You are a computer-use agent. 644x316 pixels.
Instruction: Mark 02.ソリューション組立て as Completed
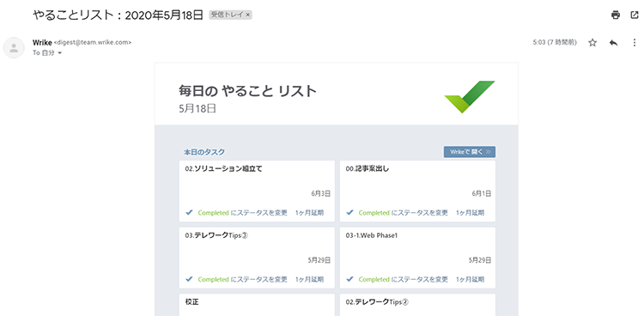click(x=242, y=213)
